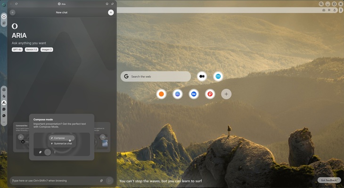Screen dimensions: 344x188
Task: Reload the Aria sidebar panel
Action: pyautogui.click(x=16, y=4)
